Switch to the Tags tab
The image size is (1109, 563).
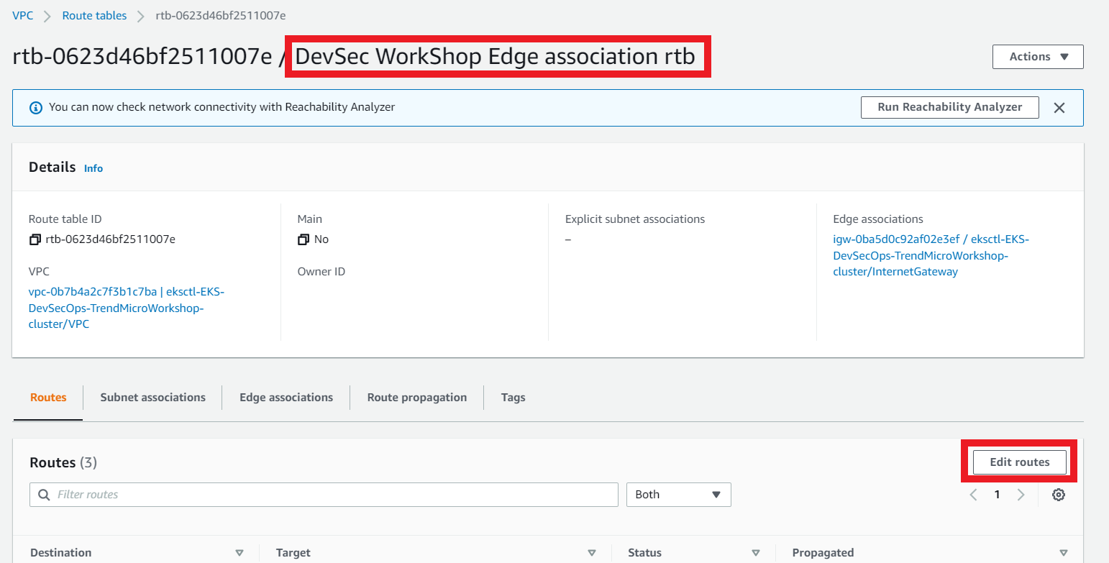513,397
